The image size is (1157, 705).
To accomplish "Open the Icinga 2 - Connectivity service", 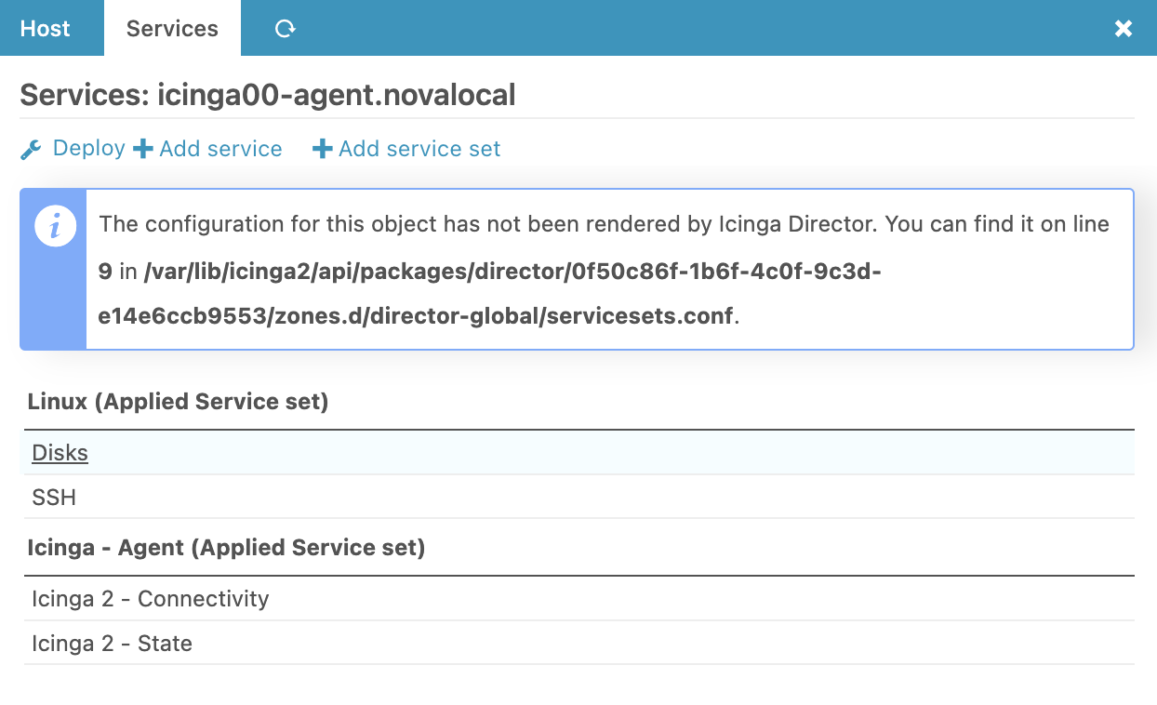I will coord(149,599).
